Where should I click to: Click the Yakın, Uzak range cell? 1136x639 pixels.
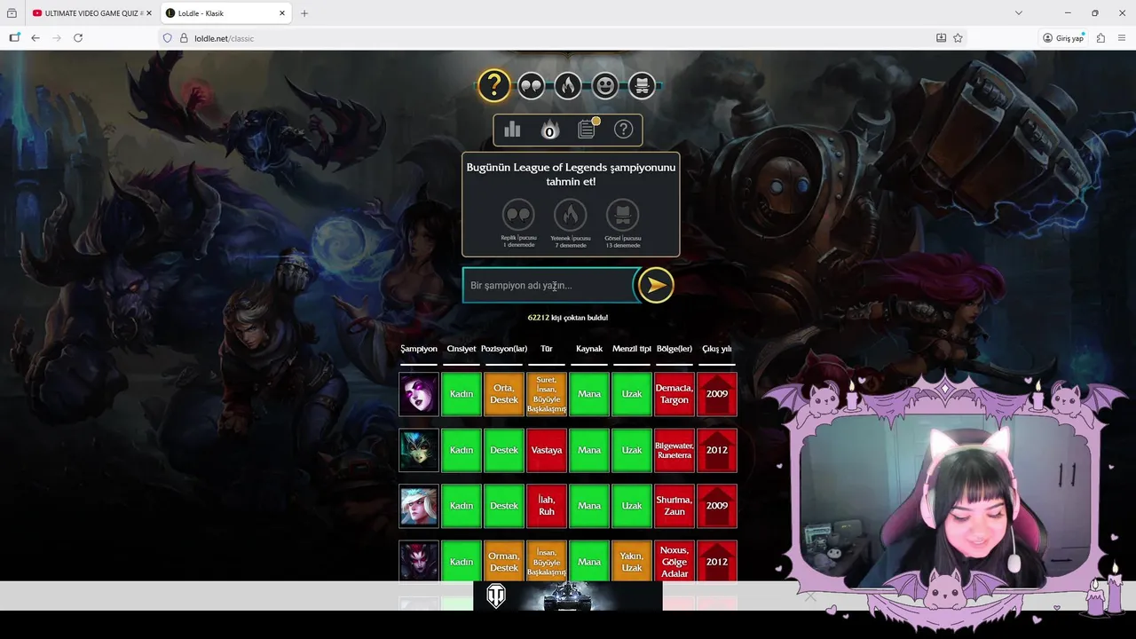632,562
